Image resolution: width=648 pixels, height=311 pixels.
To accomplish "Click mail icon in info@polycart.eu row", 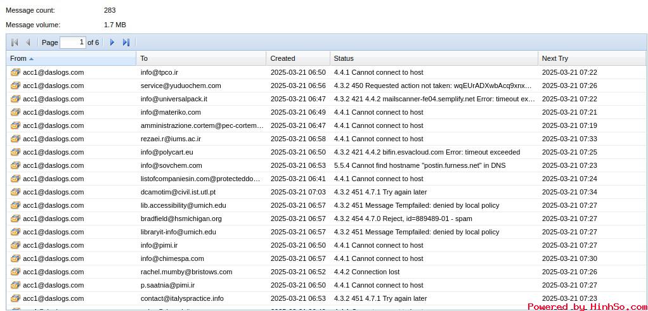I will [x=15, y=152].
